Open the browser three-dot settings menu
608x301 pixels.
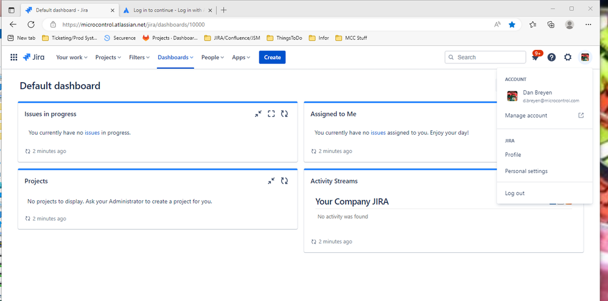tap(589, 24)
